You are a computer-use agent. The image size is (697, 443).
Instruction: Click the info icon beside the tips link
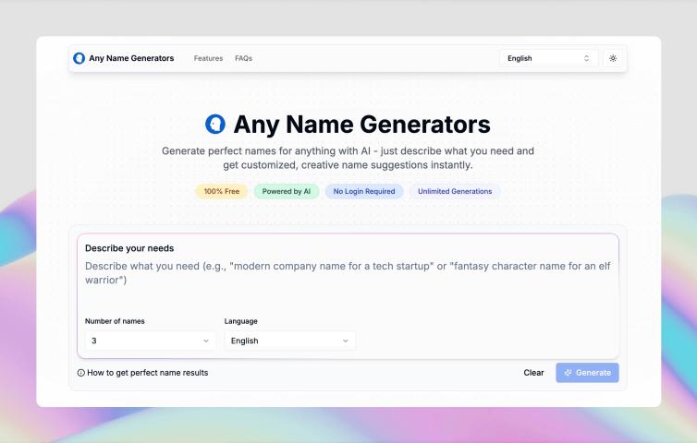[x=81, y=373]
